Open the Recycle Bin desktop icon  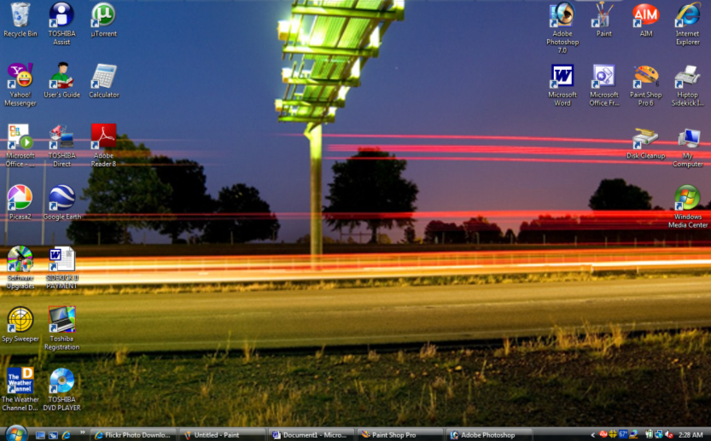pyautogui.click(x=20, y=20)
